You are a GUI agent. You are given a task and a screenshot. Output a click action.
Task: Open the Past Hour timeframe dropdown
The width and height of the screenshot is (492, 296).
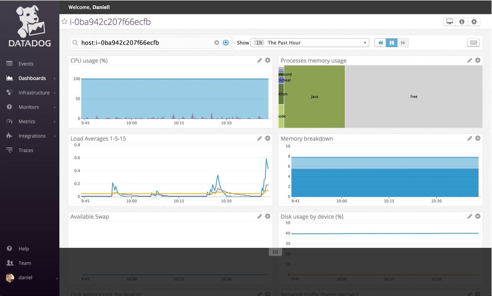(310, 43)
